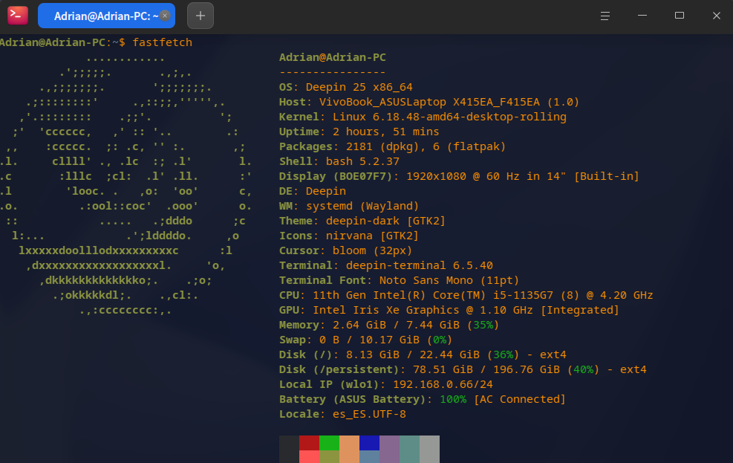Viewport: 733px width, 463px height.
Task: Click the 'Terminal: deepin-terminal 6.5.40' line
Action: pos(386,265)
